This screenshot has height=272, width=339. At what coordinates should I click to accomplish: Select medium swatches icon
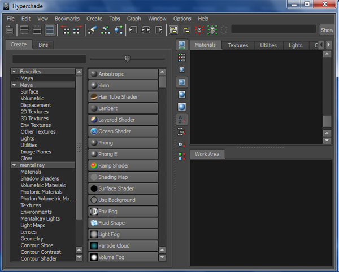[182, 82]
